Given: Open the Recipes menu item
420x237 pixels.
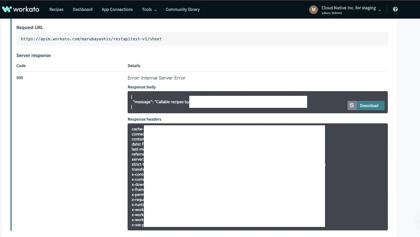Looking at the screenshot, I should coord(56,9).
